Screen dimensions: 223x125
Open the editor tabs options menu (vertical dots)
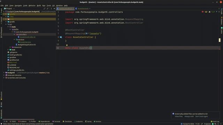219,9
